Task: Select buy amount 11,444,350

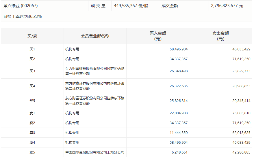Action: [x=179, y=133]
